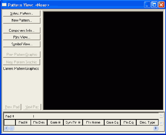Click the horizontal scrollbar thumb
This screenshot has height=135, width=166.
11,128
